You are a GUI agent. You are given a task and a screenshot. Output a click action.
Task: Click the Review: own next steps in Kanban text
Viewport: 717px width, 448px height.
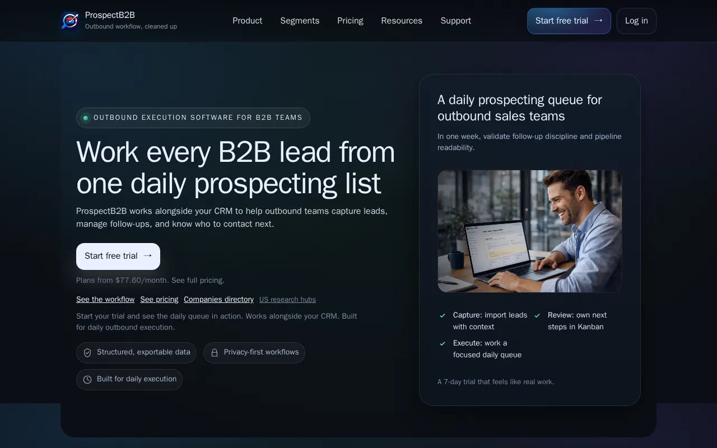[x=578, y=321]
